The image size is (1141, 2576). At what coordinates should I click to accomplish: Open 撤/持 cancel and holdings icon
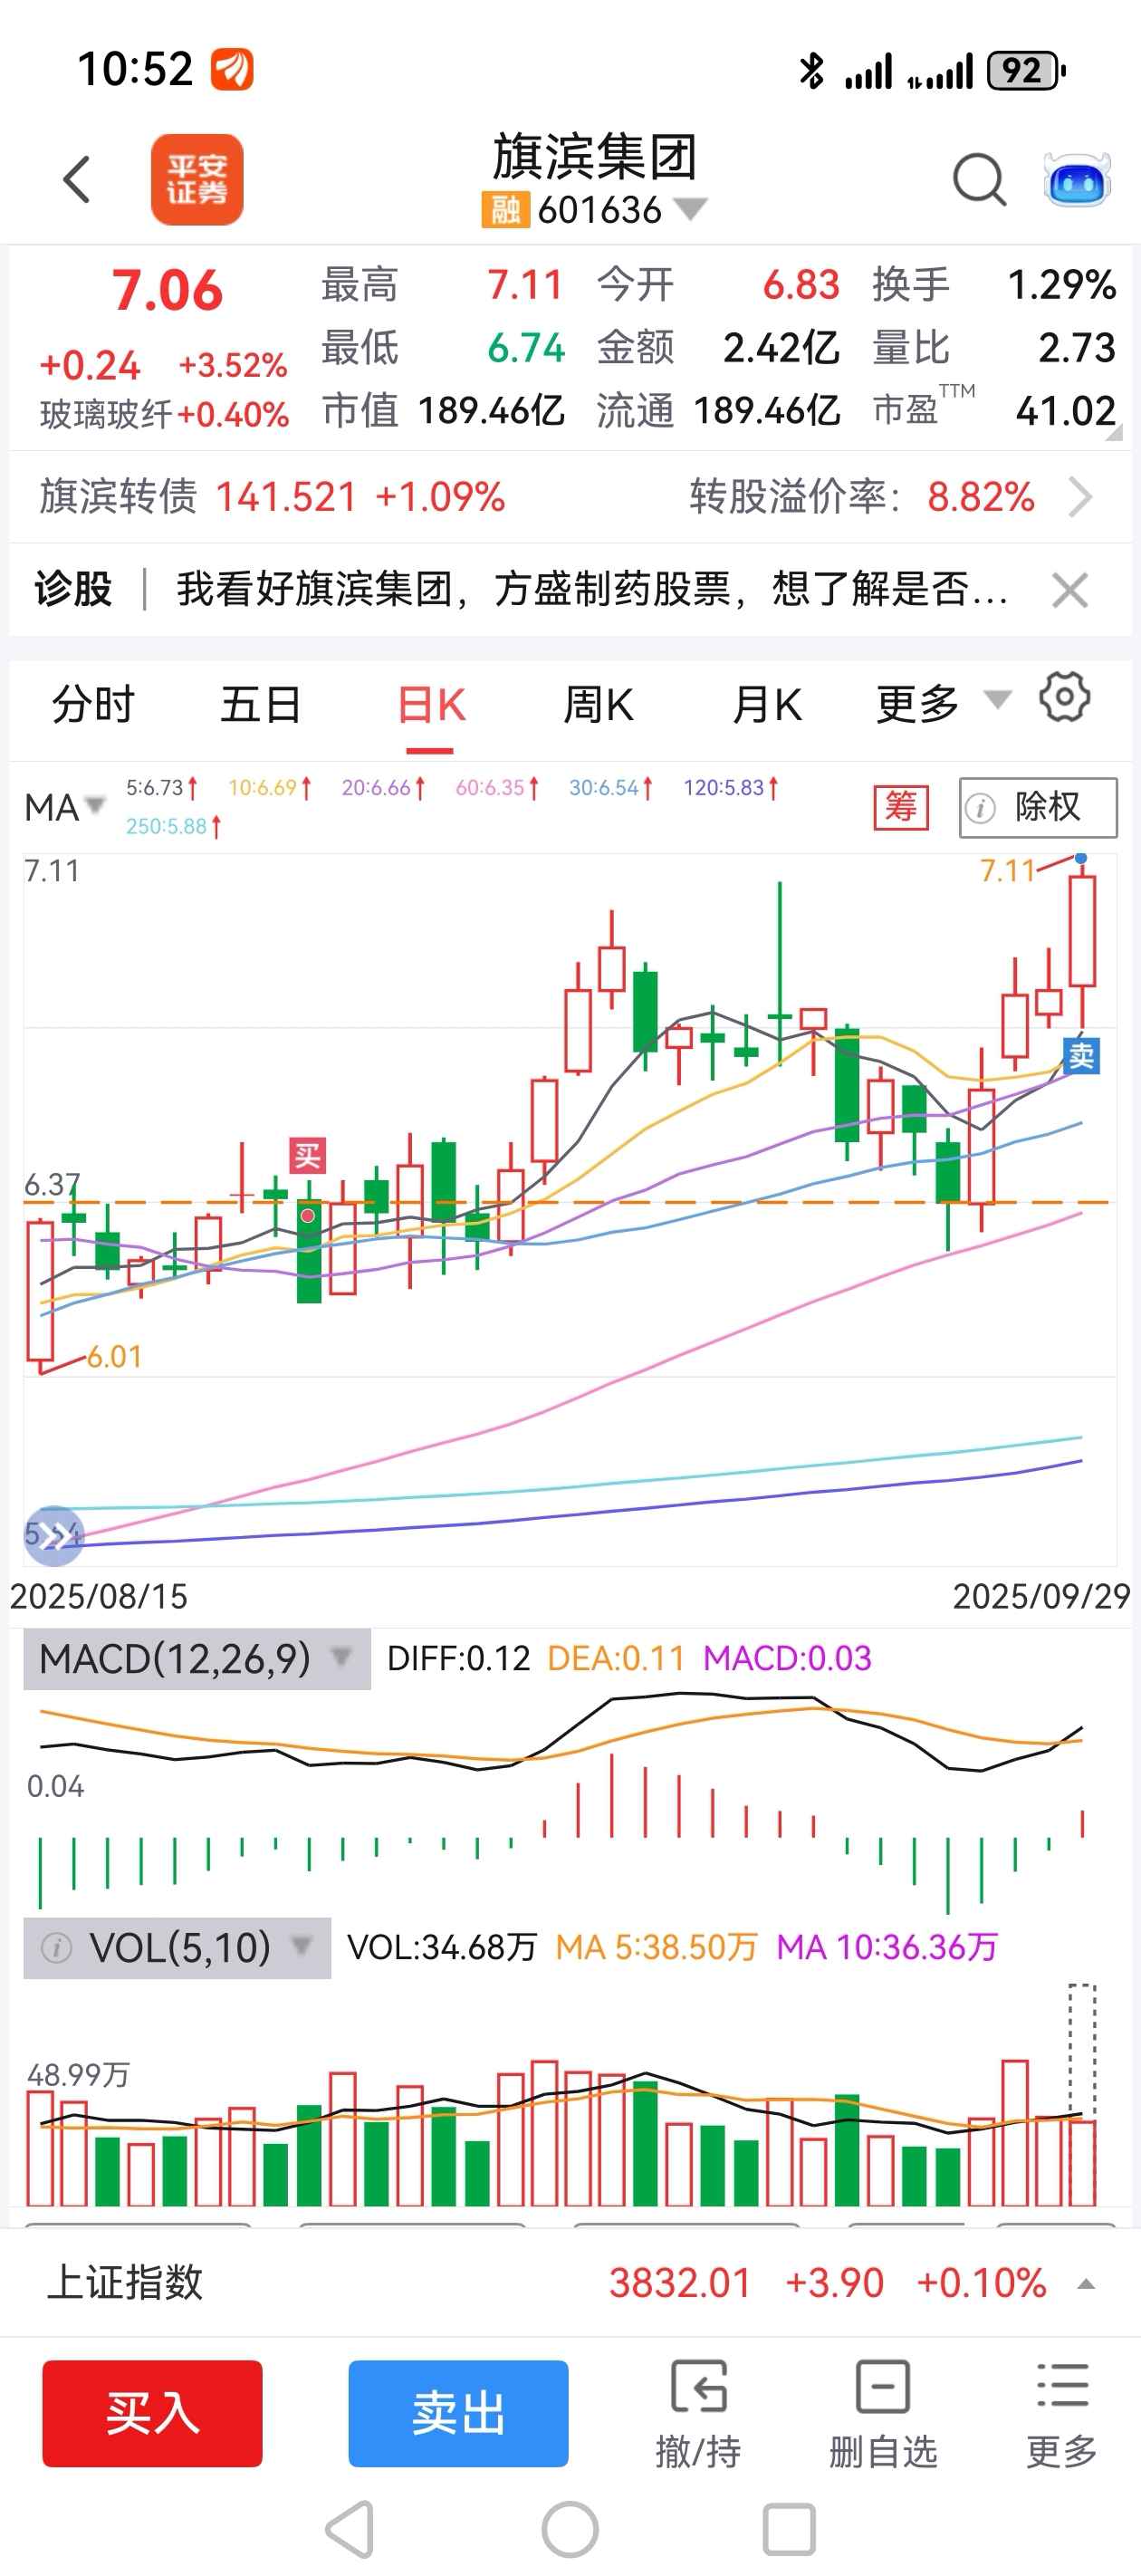(x=698, y=2414)
